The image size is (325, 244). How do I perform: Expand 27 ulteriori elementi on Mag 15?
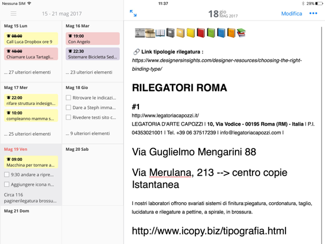(27, 72)
